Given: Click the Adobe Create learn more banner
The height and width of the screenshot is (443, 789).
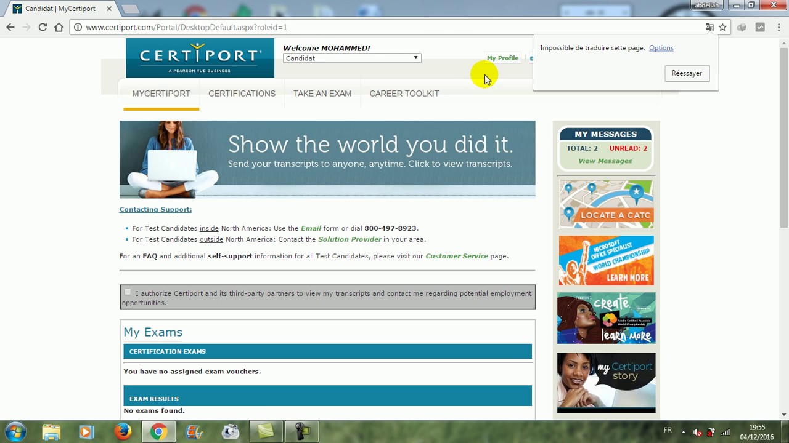Looking at the screenshot, I should (607, 318).
